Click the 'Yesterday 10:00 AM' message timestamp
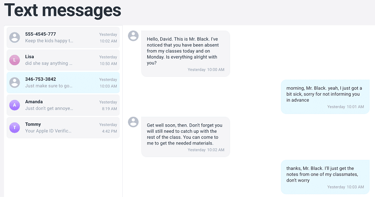The height and width of the screenshot is (197, 375). click(x=206, y=70)
